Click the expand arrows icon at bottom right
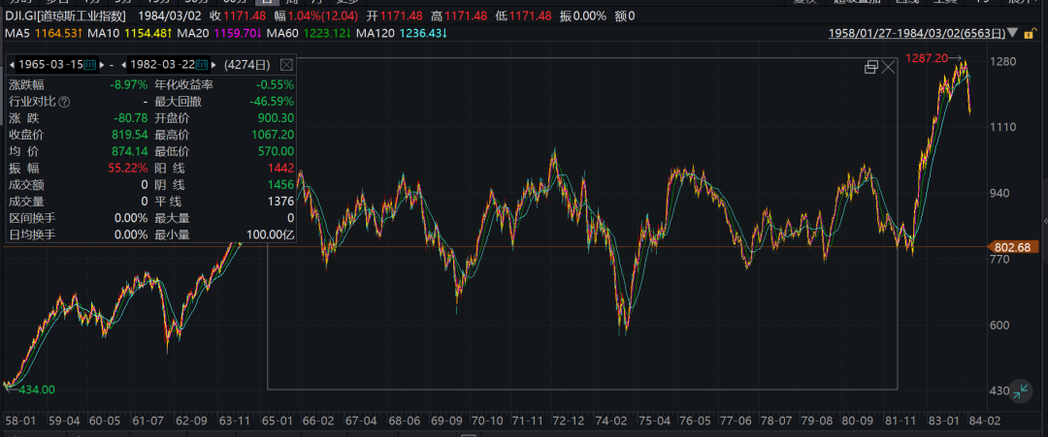1048x437 pixels. 1020,390
